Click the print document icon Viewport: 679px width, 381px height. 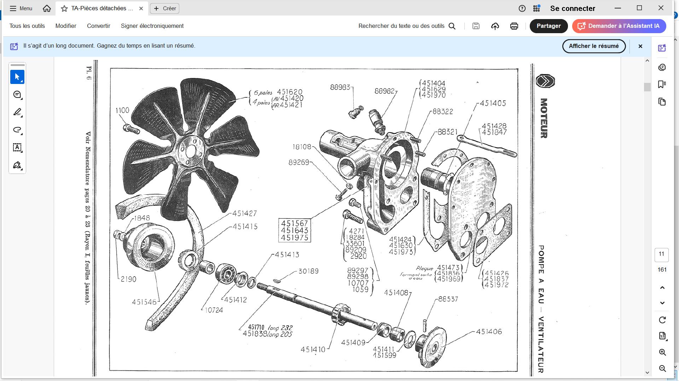coord(514,26)
